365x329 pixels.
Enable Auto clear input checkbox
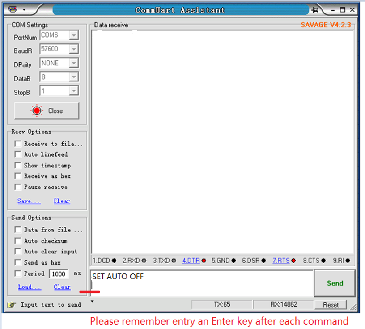(18, 252)
